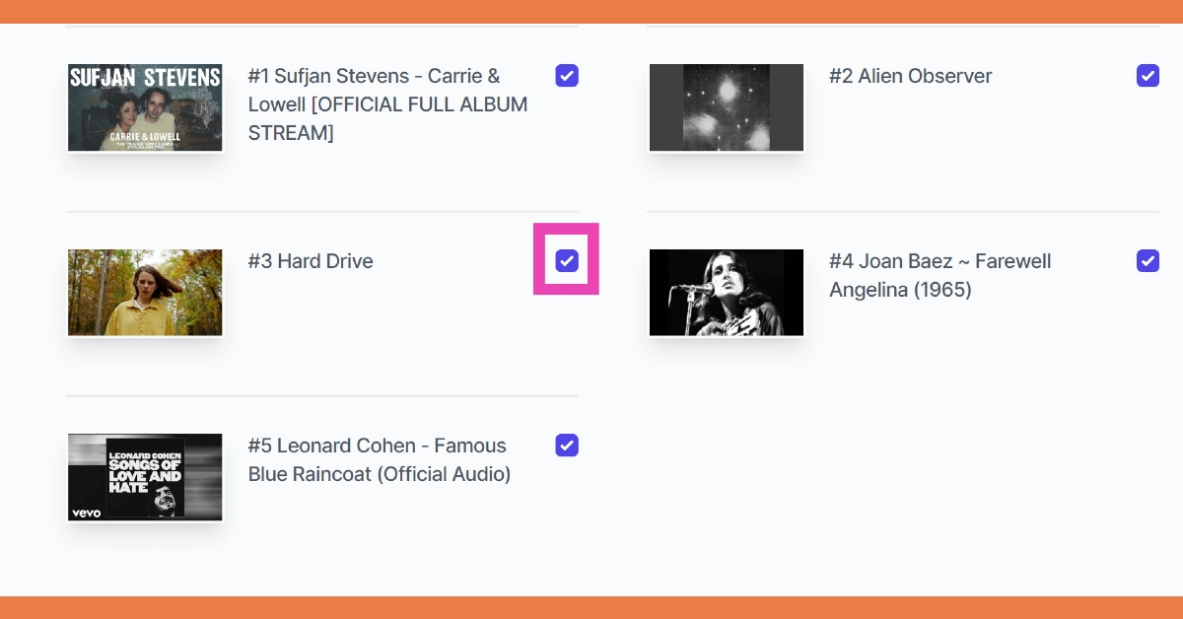The height and width of the screenshot is (619, 1183).
Task: Click the Songs of Love and Hate thumbnail
Action: [145, 477]
